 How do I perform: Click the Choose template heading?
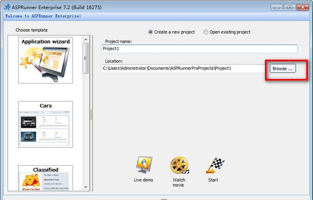(x=31, y=30)
